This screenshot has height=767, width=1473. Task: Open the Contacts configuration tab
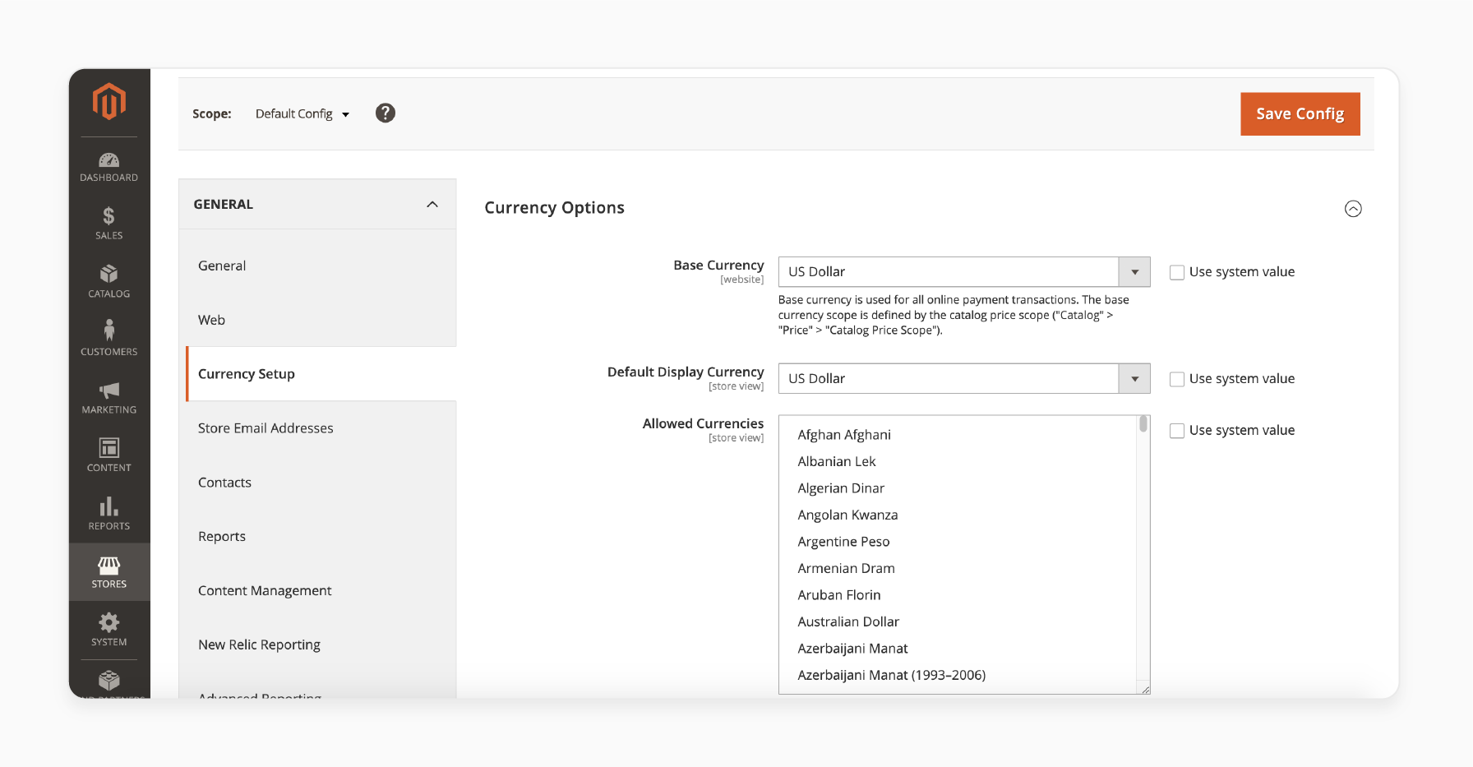click(317, 483)
